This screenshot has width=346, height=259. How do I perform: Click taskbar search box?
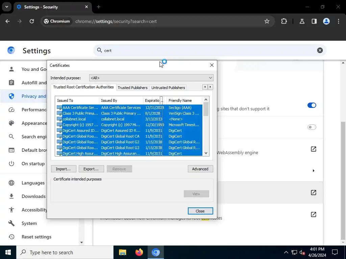(x=65, y=252)
